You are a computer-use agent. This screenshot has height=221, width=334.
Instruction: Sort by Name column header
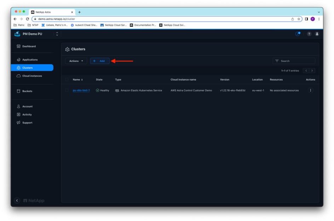click(77, 80)
